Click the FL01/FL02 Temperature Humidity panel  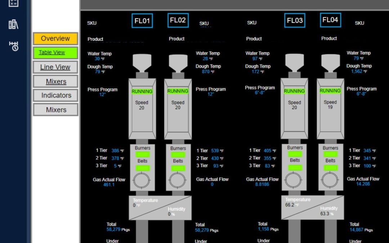[160, 208]
